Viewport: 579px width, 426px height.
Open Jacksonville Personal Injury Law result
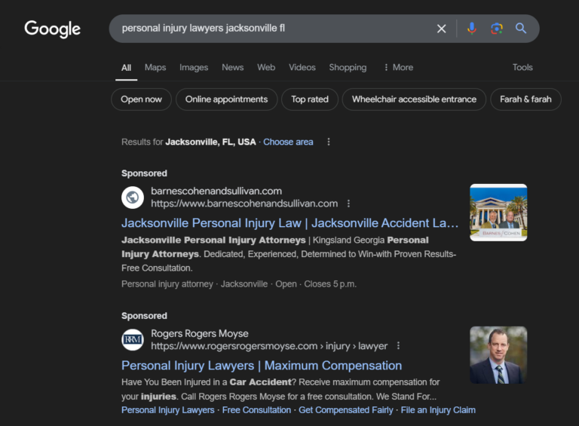(289, 223)
